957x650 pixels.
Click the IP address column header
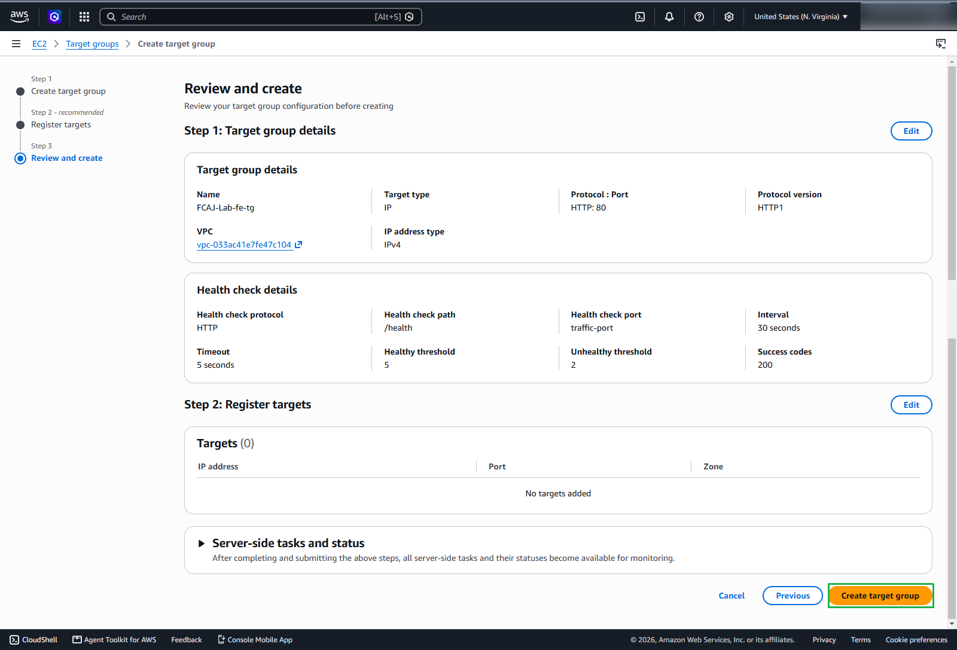coord(218,466)
